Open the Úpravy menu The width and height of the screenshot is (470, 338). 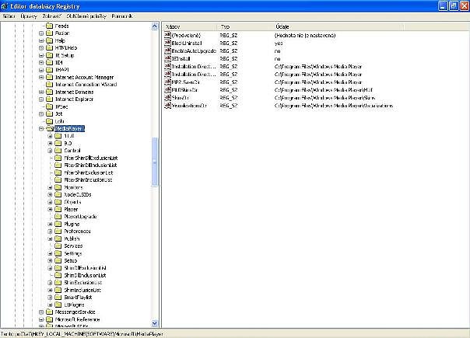(29, 16)
